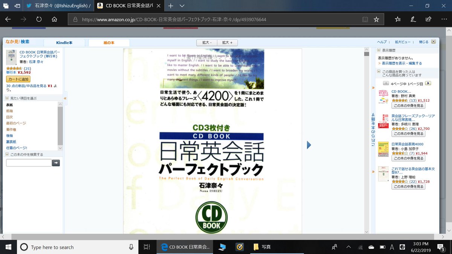Click the 閉じる link
This screenshot has height=254, width=452.
[424, 42]
